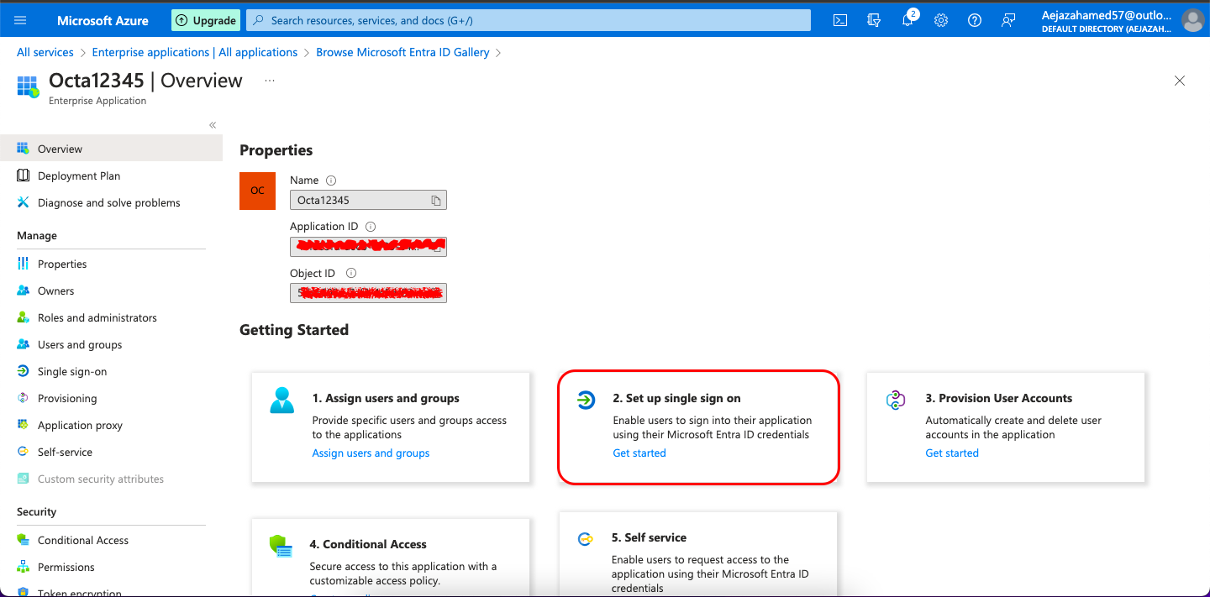Image resolution: width=1210 pixels, height=597 pixels.
Task: Click the search resources box
Action: coord(528,20)
